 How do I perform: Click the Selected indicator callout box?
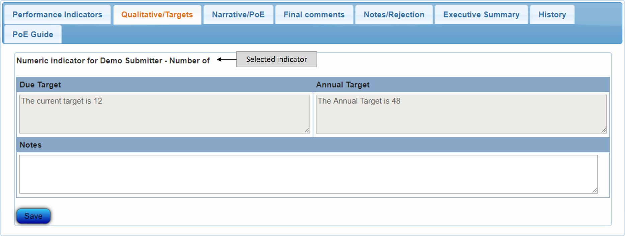(276, 59)
